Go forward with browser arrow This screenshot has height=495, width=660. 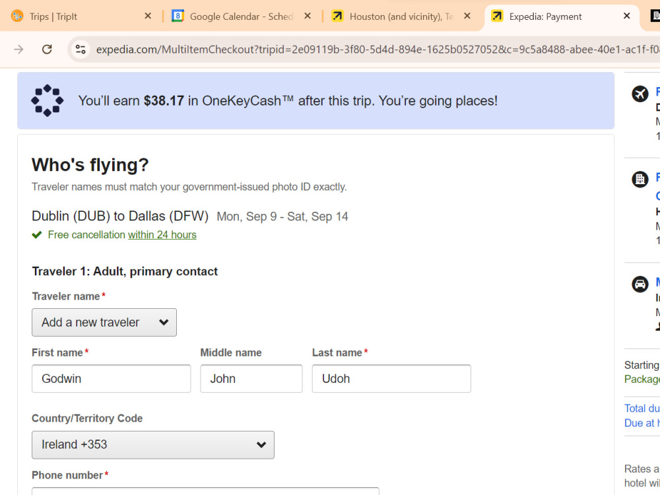tap(18, 49)
